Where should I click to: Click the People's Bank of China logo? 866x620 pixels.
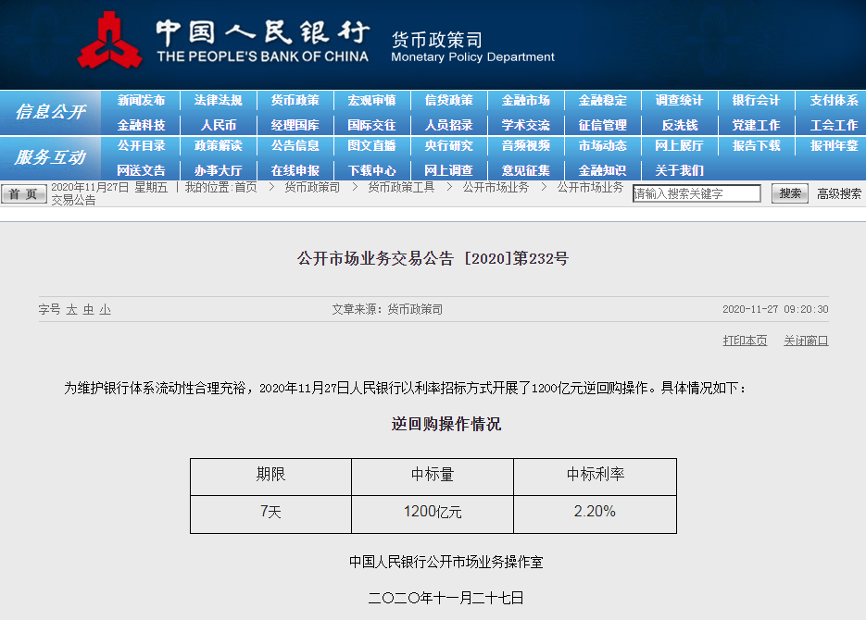(x=109, y=41)
